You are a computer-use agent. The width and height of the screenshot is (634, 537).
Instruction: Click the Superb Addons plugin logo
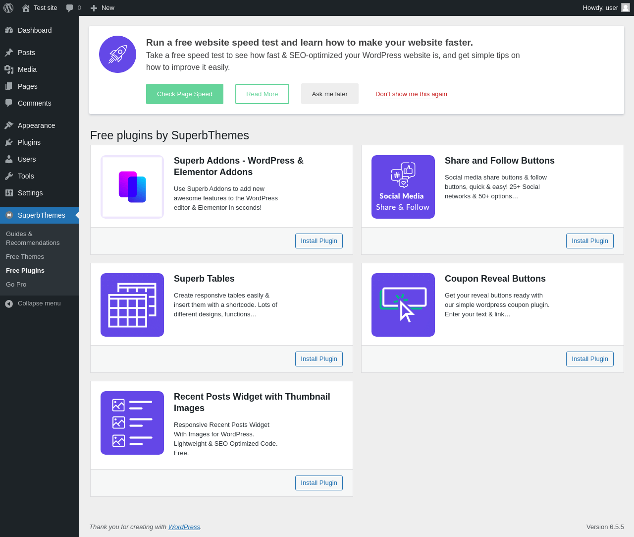(132, 187)
